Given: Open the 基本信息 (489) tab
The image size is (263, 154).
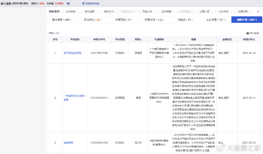Looking at the screenshot, I should [62, 20].
